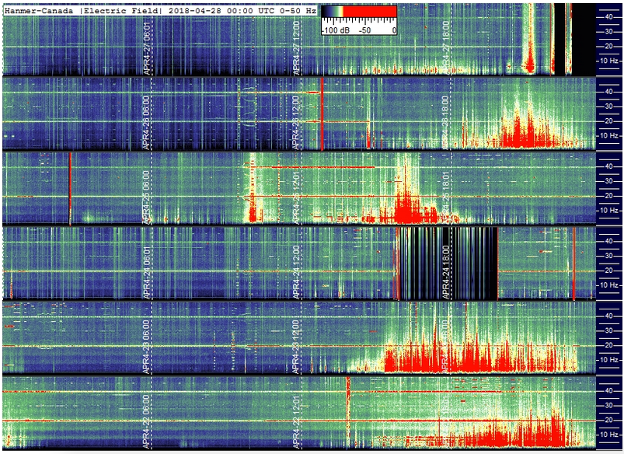Viewport: 624px width, 454px height.
Task: Click the APR4-24 18:00 marker inside the black gap
Action: click(446, 272)
